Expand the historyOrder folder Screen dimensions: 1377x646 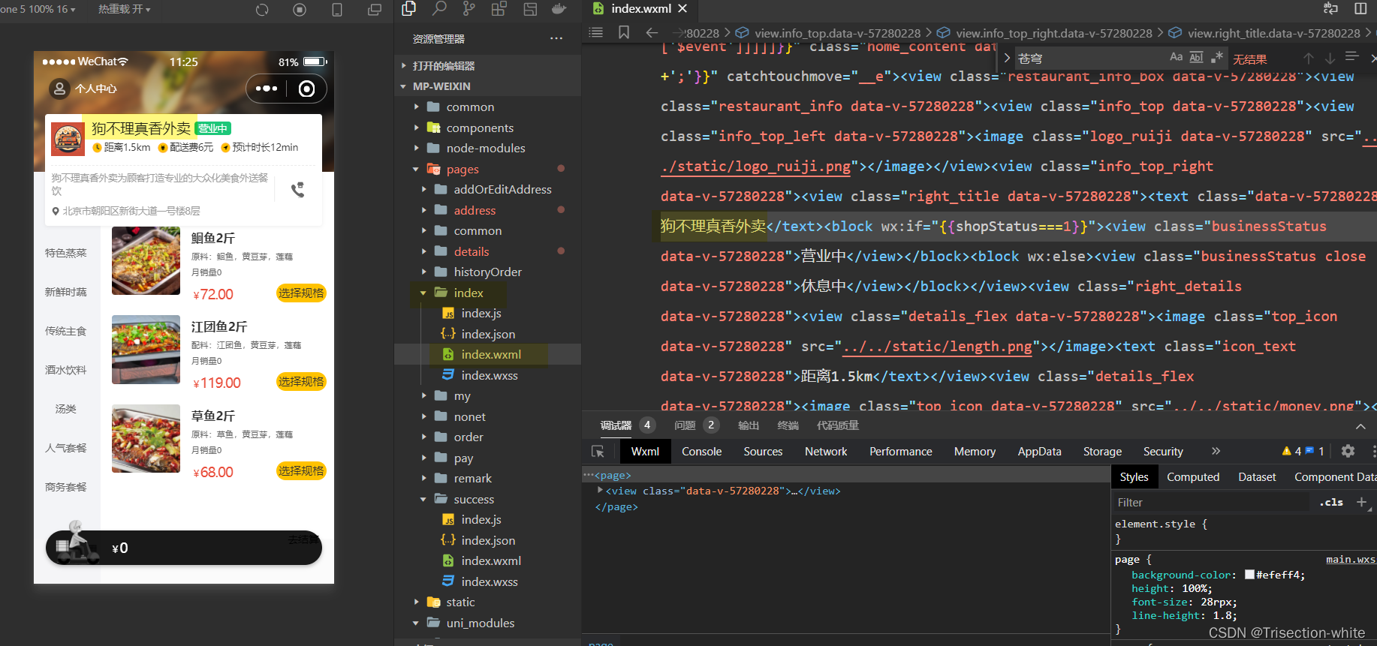click(x=487, y=272)
